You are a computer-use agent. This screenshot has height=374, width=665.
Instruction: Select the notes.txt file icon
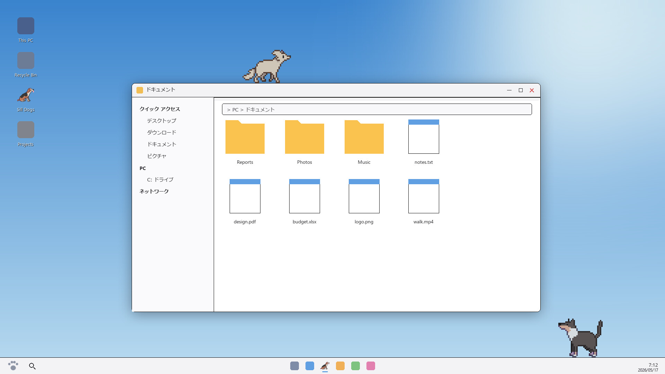click(424, 136)
